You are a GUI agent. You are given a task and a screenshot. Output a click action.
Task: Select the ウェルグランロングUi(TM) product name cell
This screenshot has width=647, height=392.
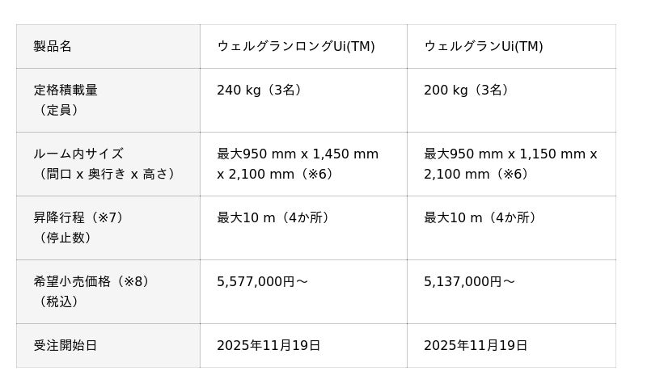pyautogui.click(x=295, y=46)
